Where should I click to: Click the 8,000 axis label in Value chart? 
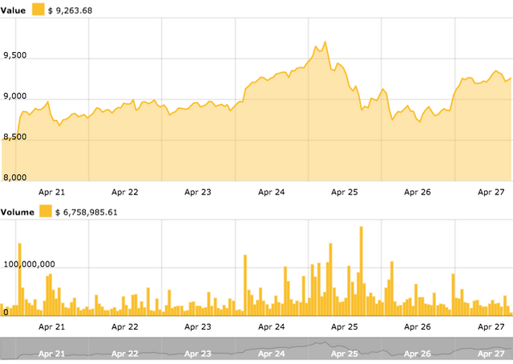pyautogui.click(x=14, y=178)
